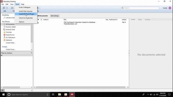Screen dimensions: 173x97
Task: Open Options from the Tools menu
Action: point(22,22)
